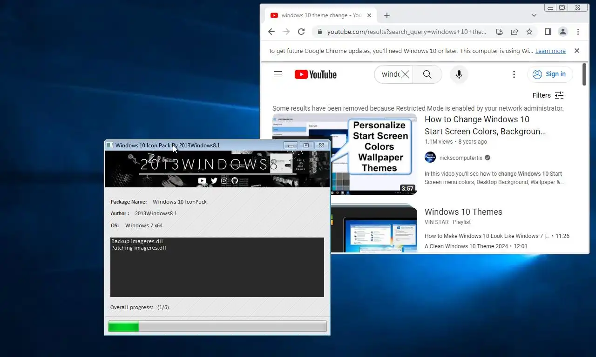Click the YouTube page vertical scrollbar

click(584, 74)
